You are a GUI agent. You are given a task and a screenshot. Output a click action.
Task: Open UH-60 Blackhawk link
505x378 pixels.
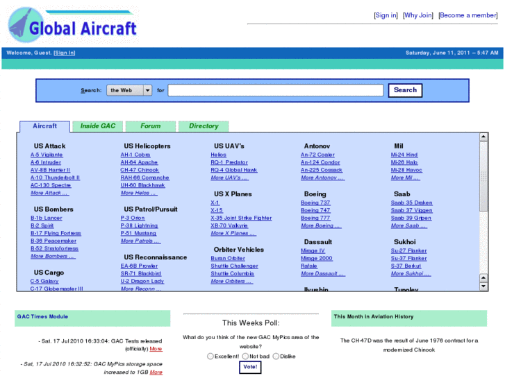click(142, 185)
